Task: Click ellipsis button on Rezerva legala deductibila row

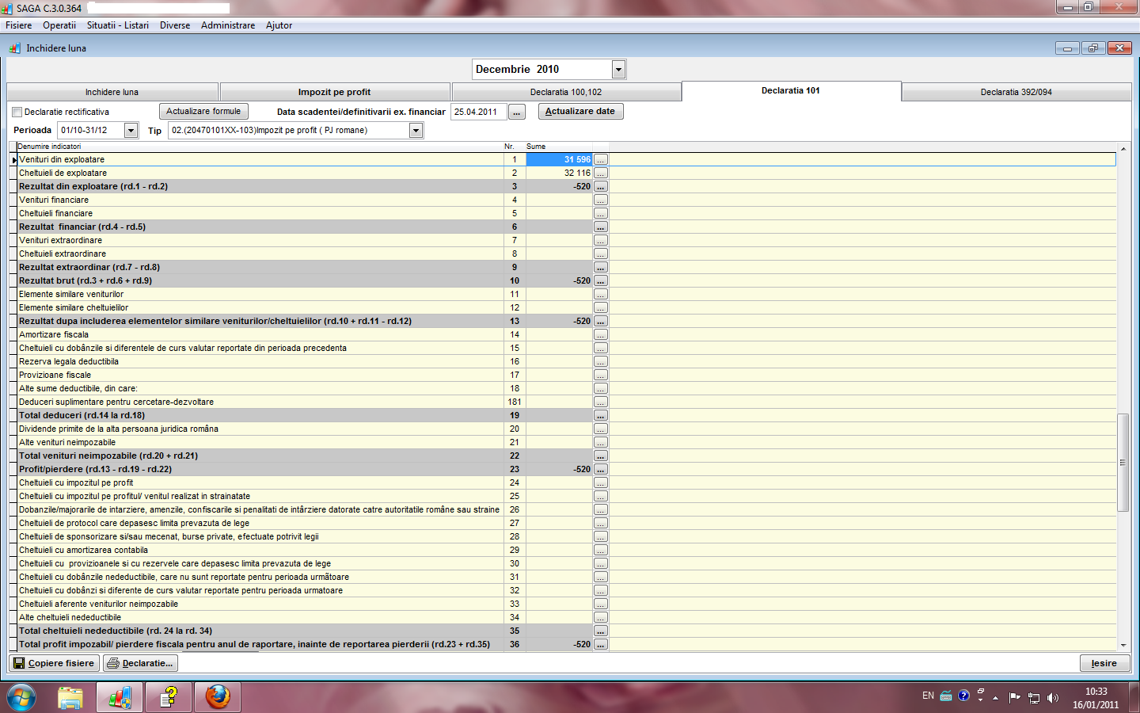Action: (x=601, y=361)
